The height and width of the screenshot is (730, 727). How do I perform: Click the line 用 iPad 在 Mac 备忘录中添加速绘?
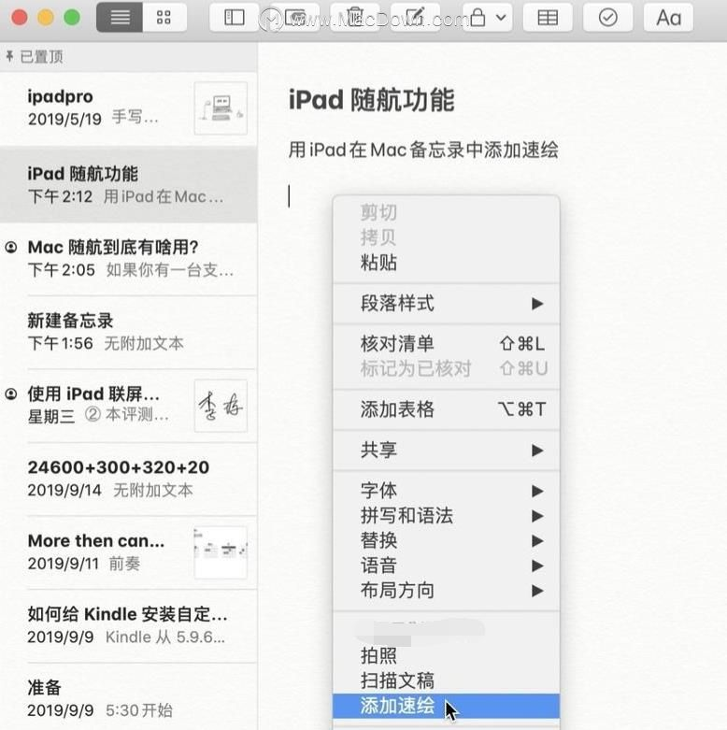click(423, 150)
